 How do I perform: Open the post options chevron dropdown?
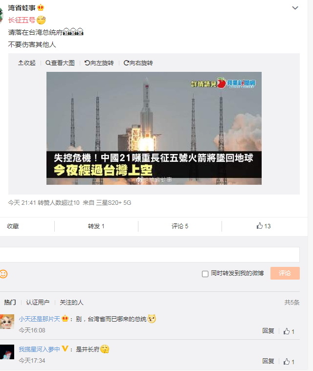tap(295, 8)
